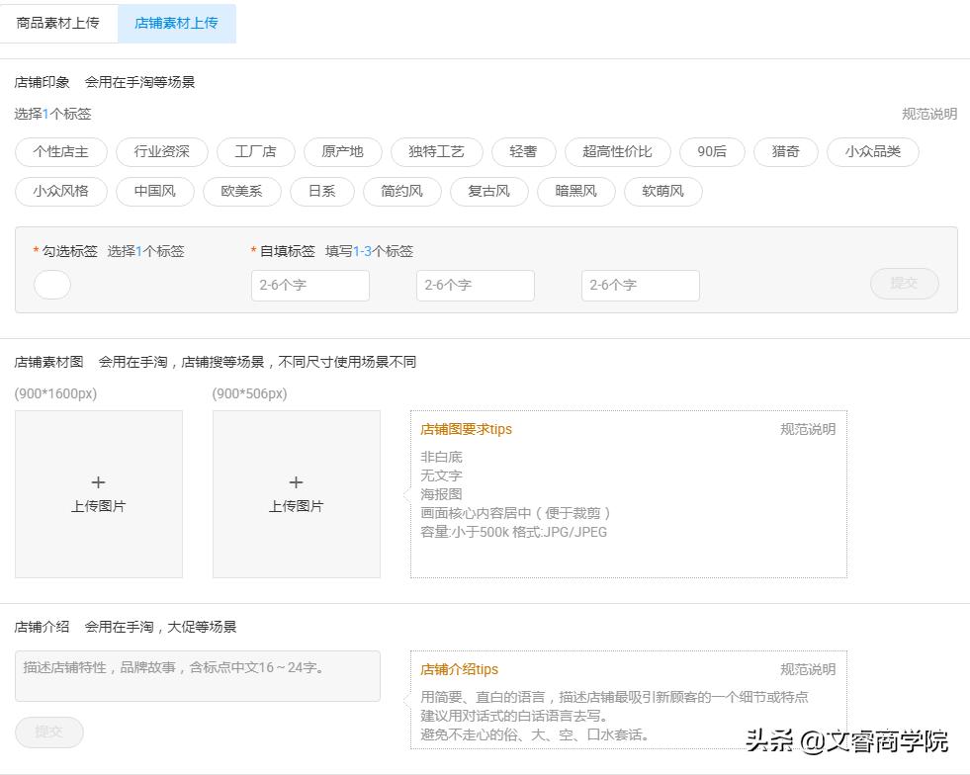Select the 90后 tag
The width and height of the screenshot is (970, 775).
tap(711, 152)
